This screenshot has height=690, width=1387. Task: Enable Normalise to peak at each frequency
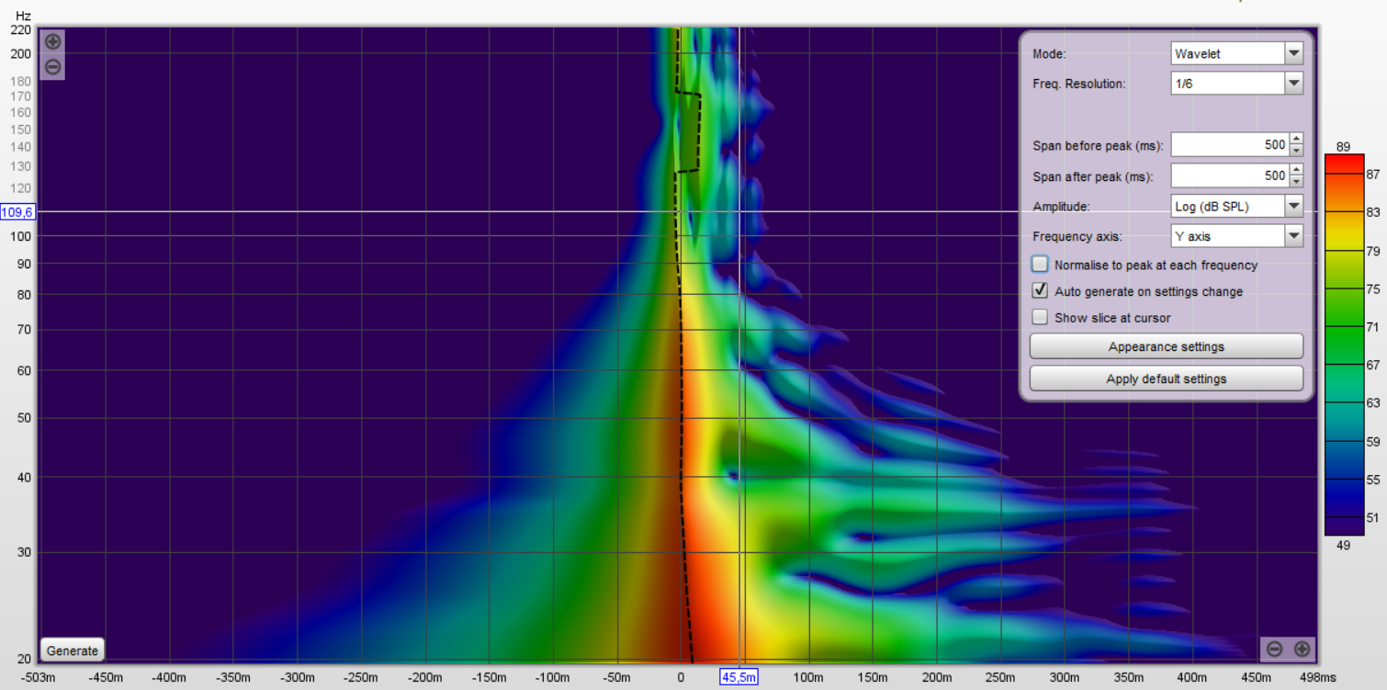tap(1040, 265)
